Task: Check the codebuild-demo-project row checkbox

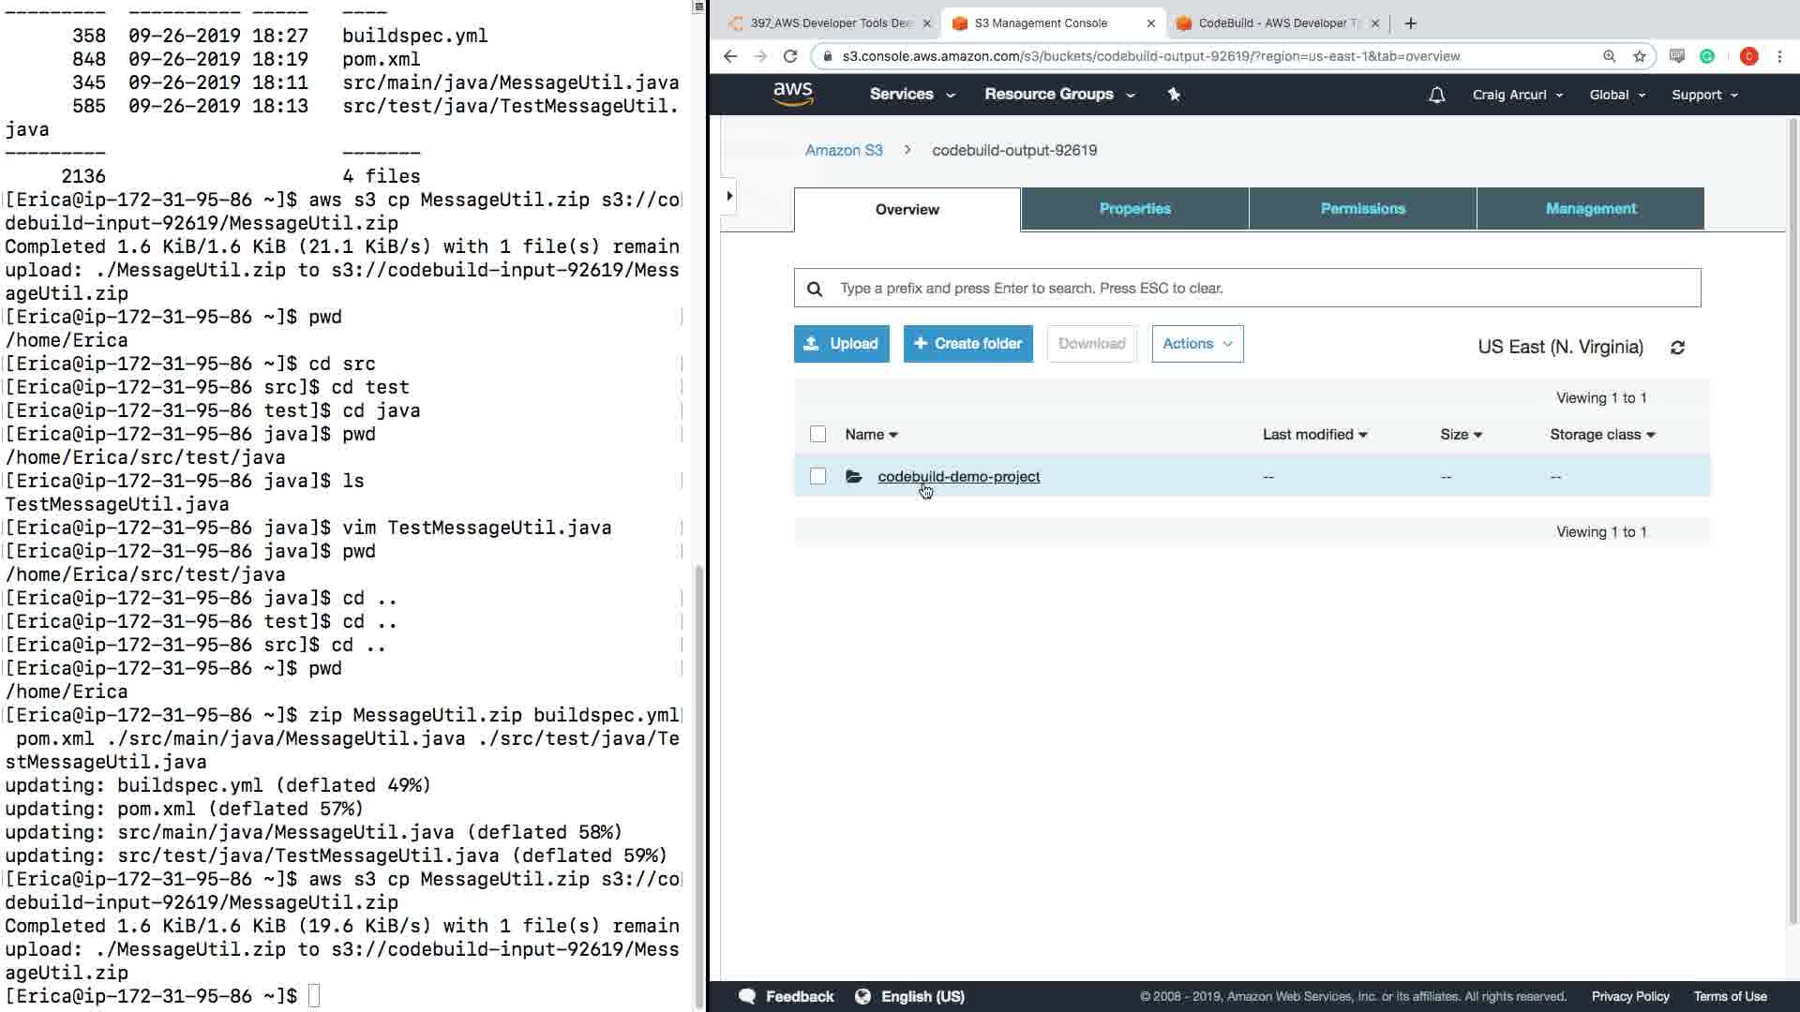Action: point(817,477)
